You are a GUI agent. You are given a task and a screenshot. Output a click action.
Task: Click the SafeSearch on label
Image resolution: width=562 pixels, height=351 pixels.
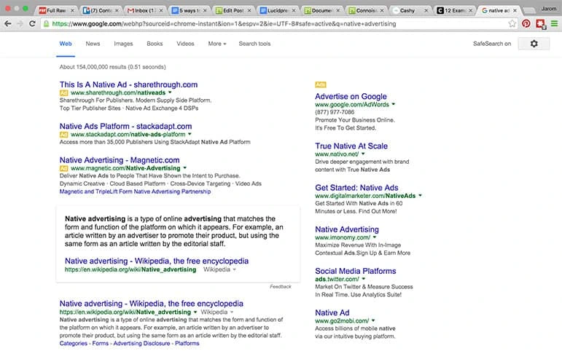tap(492, 44)
